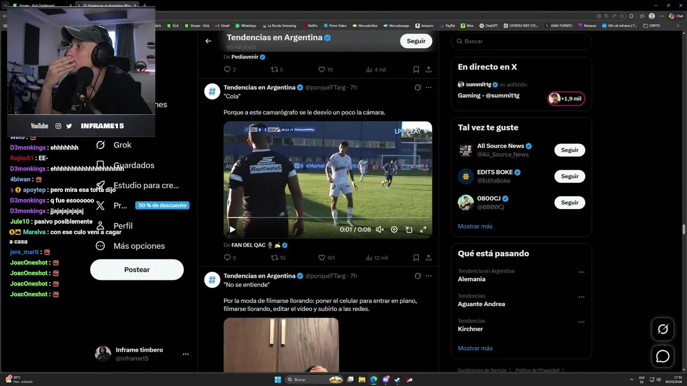Open Estudio para creadores in the sidebar

[x=137, y=185]
